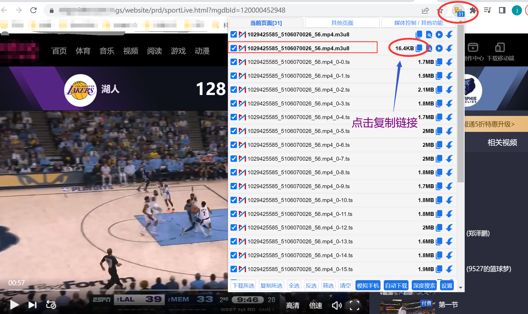Uncheck the first m3u8 file checkbox
528x314 pixels.
tap(234, 35)
